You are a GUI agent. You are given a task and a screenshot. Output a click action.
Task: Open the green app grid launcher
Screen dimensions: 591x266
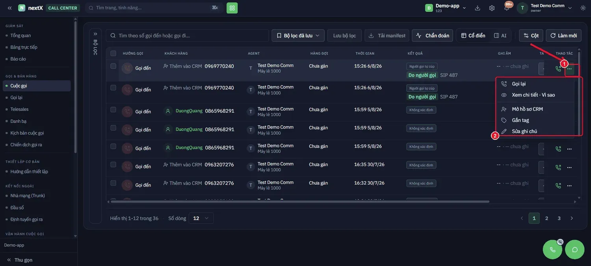[x=232, y=8]
